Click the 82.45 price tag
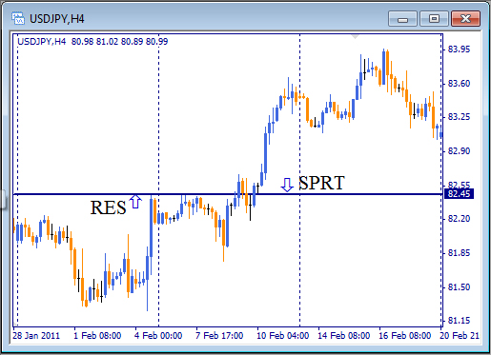The width and height of the screenshot is (491, 355). tap(459, 193)
